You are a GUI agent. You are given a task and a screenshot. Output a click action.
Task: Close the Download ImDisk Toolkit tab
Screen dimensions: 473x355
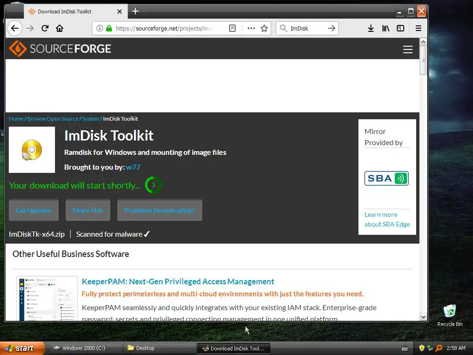click(120, 12)
